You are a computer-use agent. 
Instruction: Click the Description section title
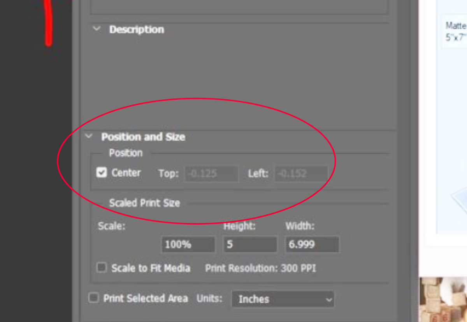[136, 30]
